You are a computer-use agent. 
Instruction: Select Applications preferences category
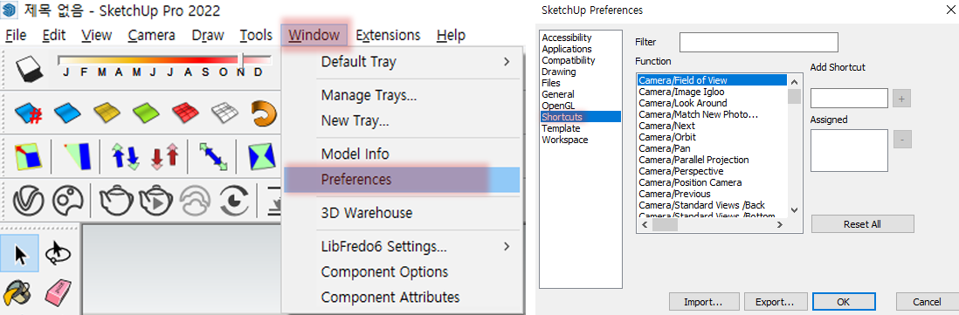pos(566,49)
